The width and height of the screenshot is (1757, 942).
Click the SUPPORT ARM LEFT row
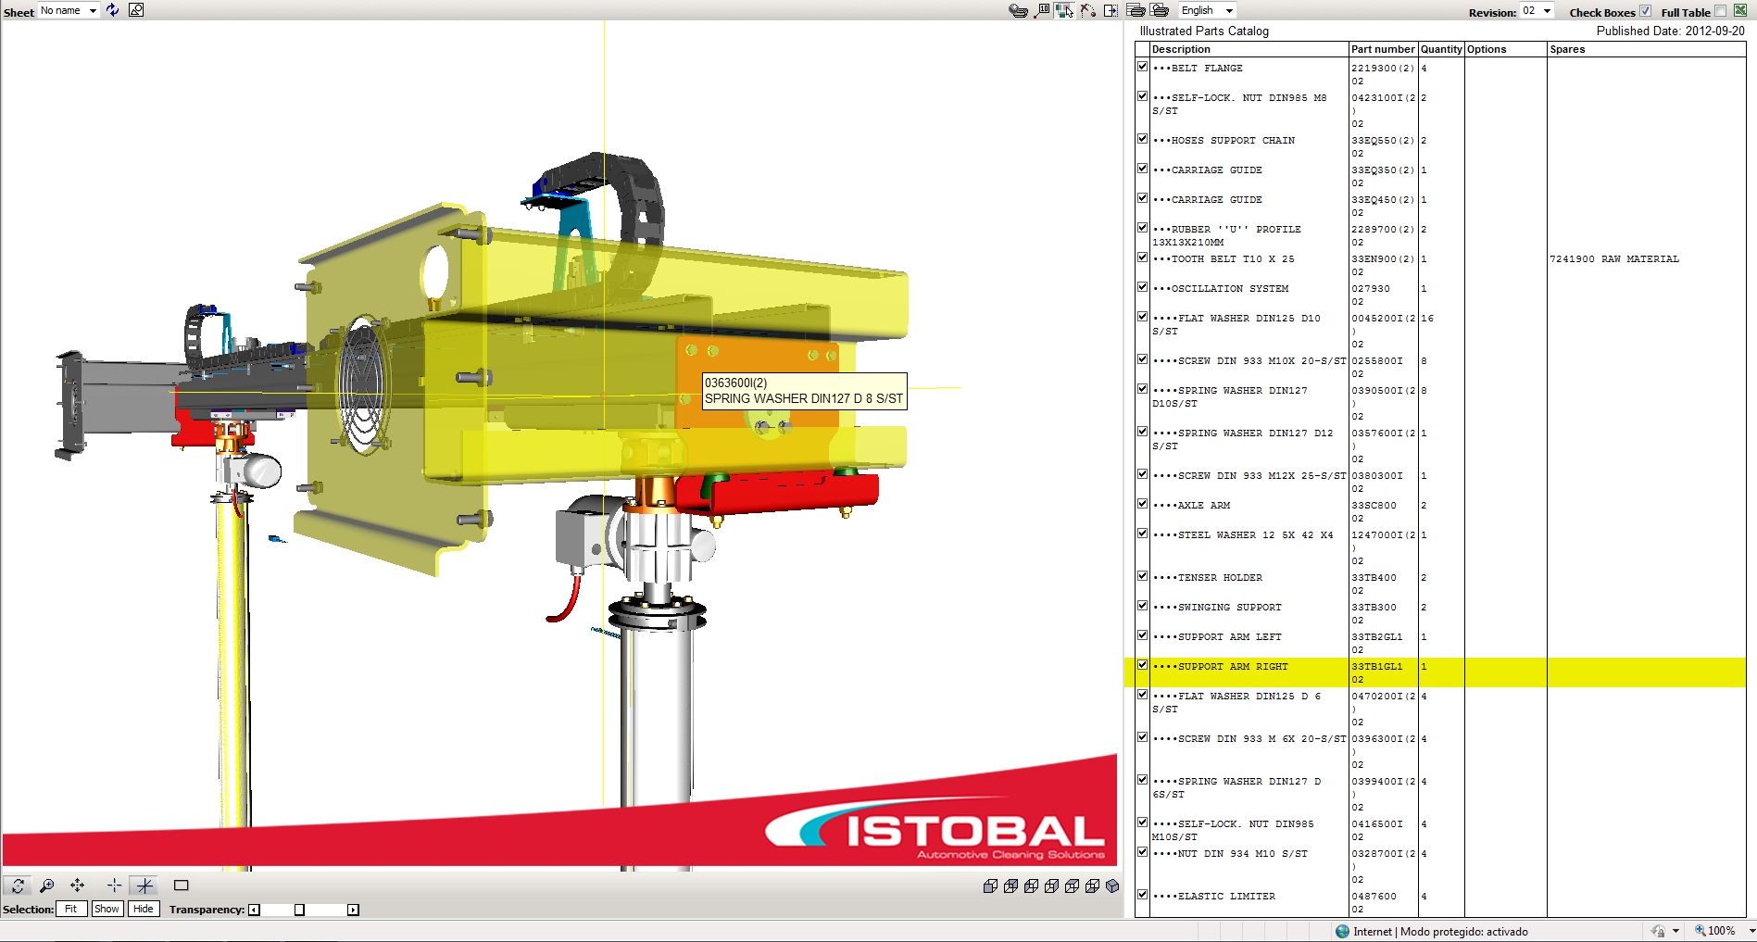tap(1441, 643)
